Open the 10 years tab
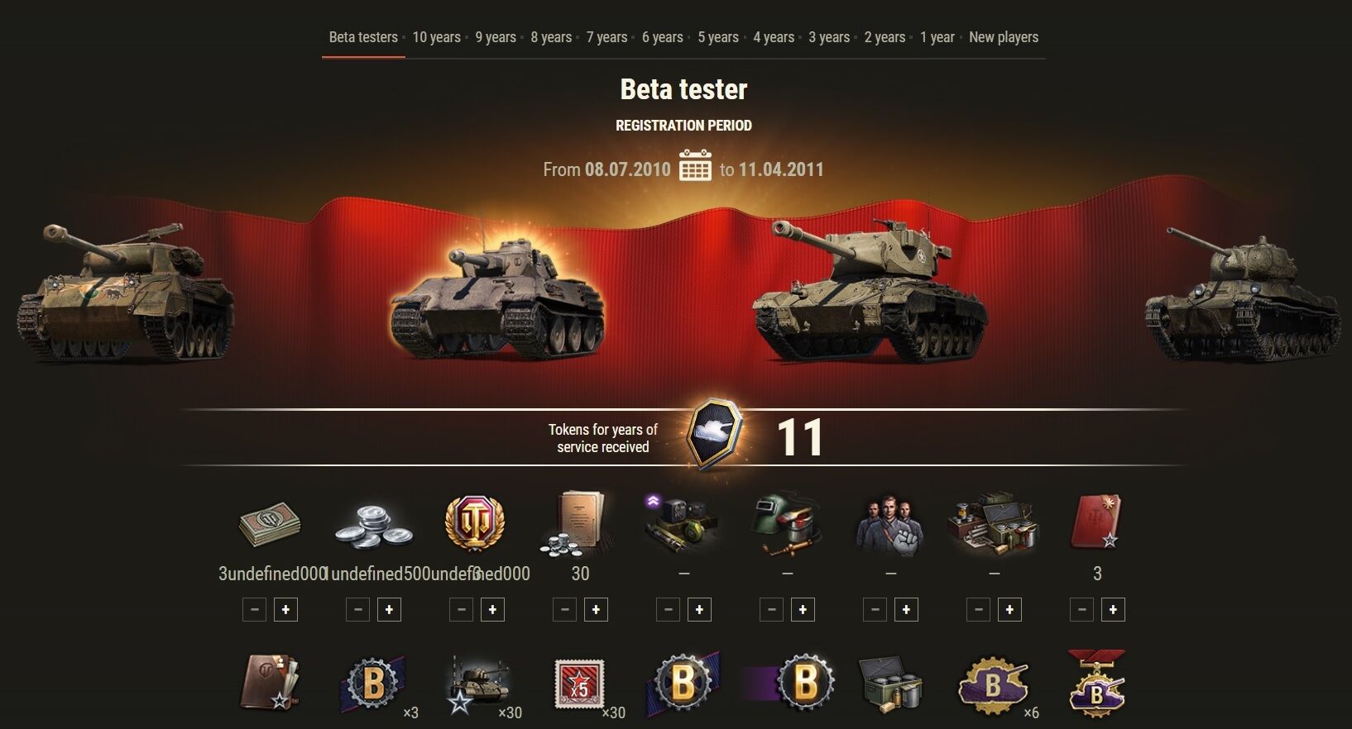1352x729 pixels. click(436, 37)
